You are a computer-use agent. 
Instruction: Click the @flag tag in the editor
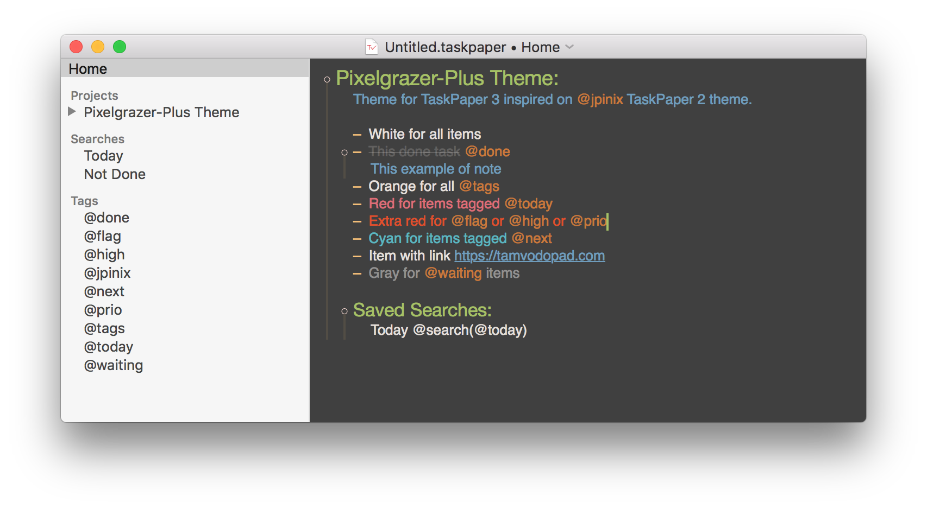click(469, 221)
